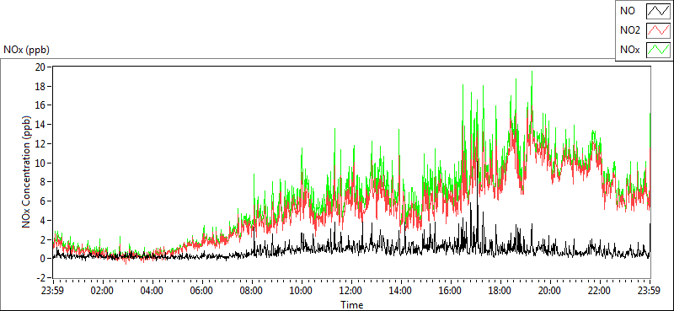Click the last 23:59 time label

pyautogui.click(x=650, y=290)
